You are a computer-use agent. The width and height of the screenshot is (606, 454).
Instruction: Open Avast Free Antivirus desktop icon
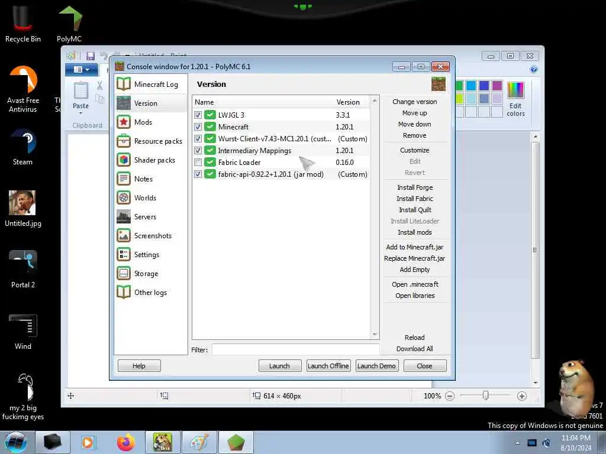pos(23,89)
